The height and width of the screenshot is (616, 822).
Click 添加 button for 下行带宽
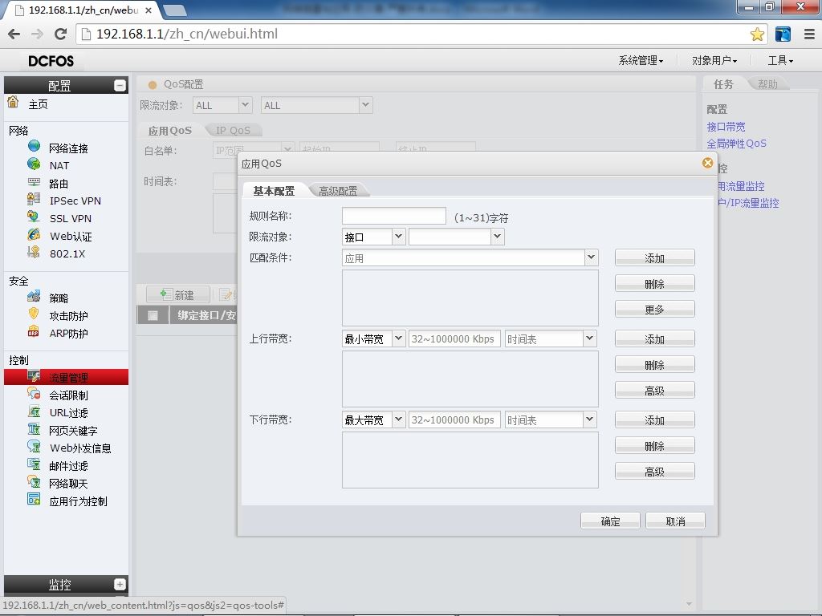tap(655, 420)
